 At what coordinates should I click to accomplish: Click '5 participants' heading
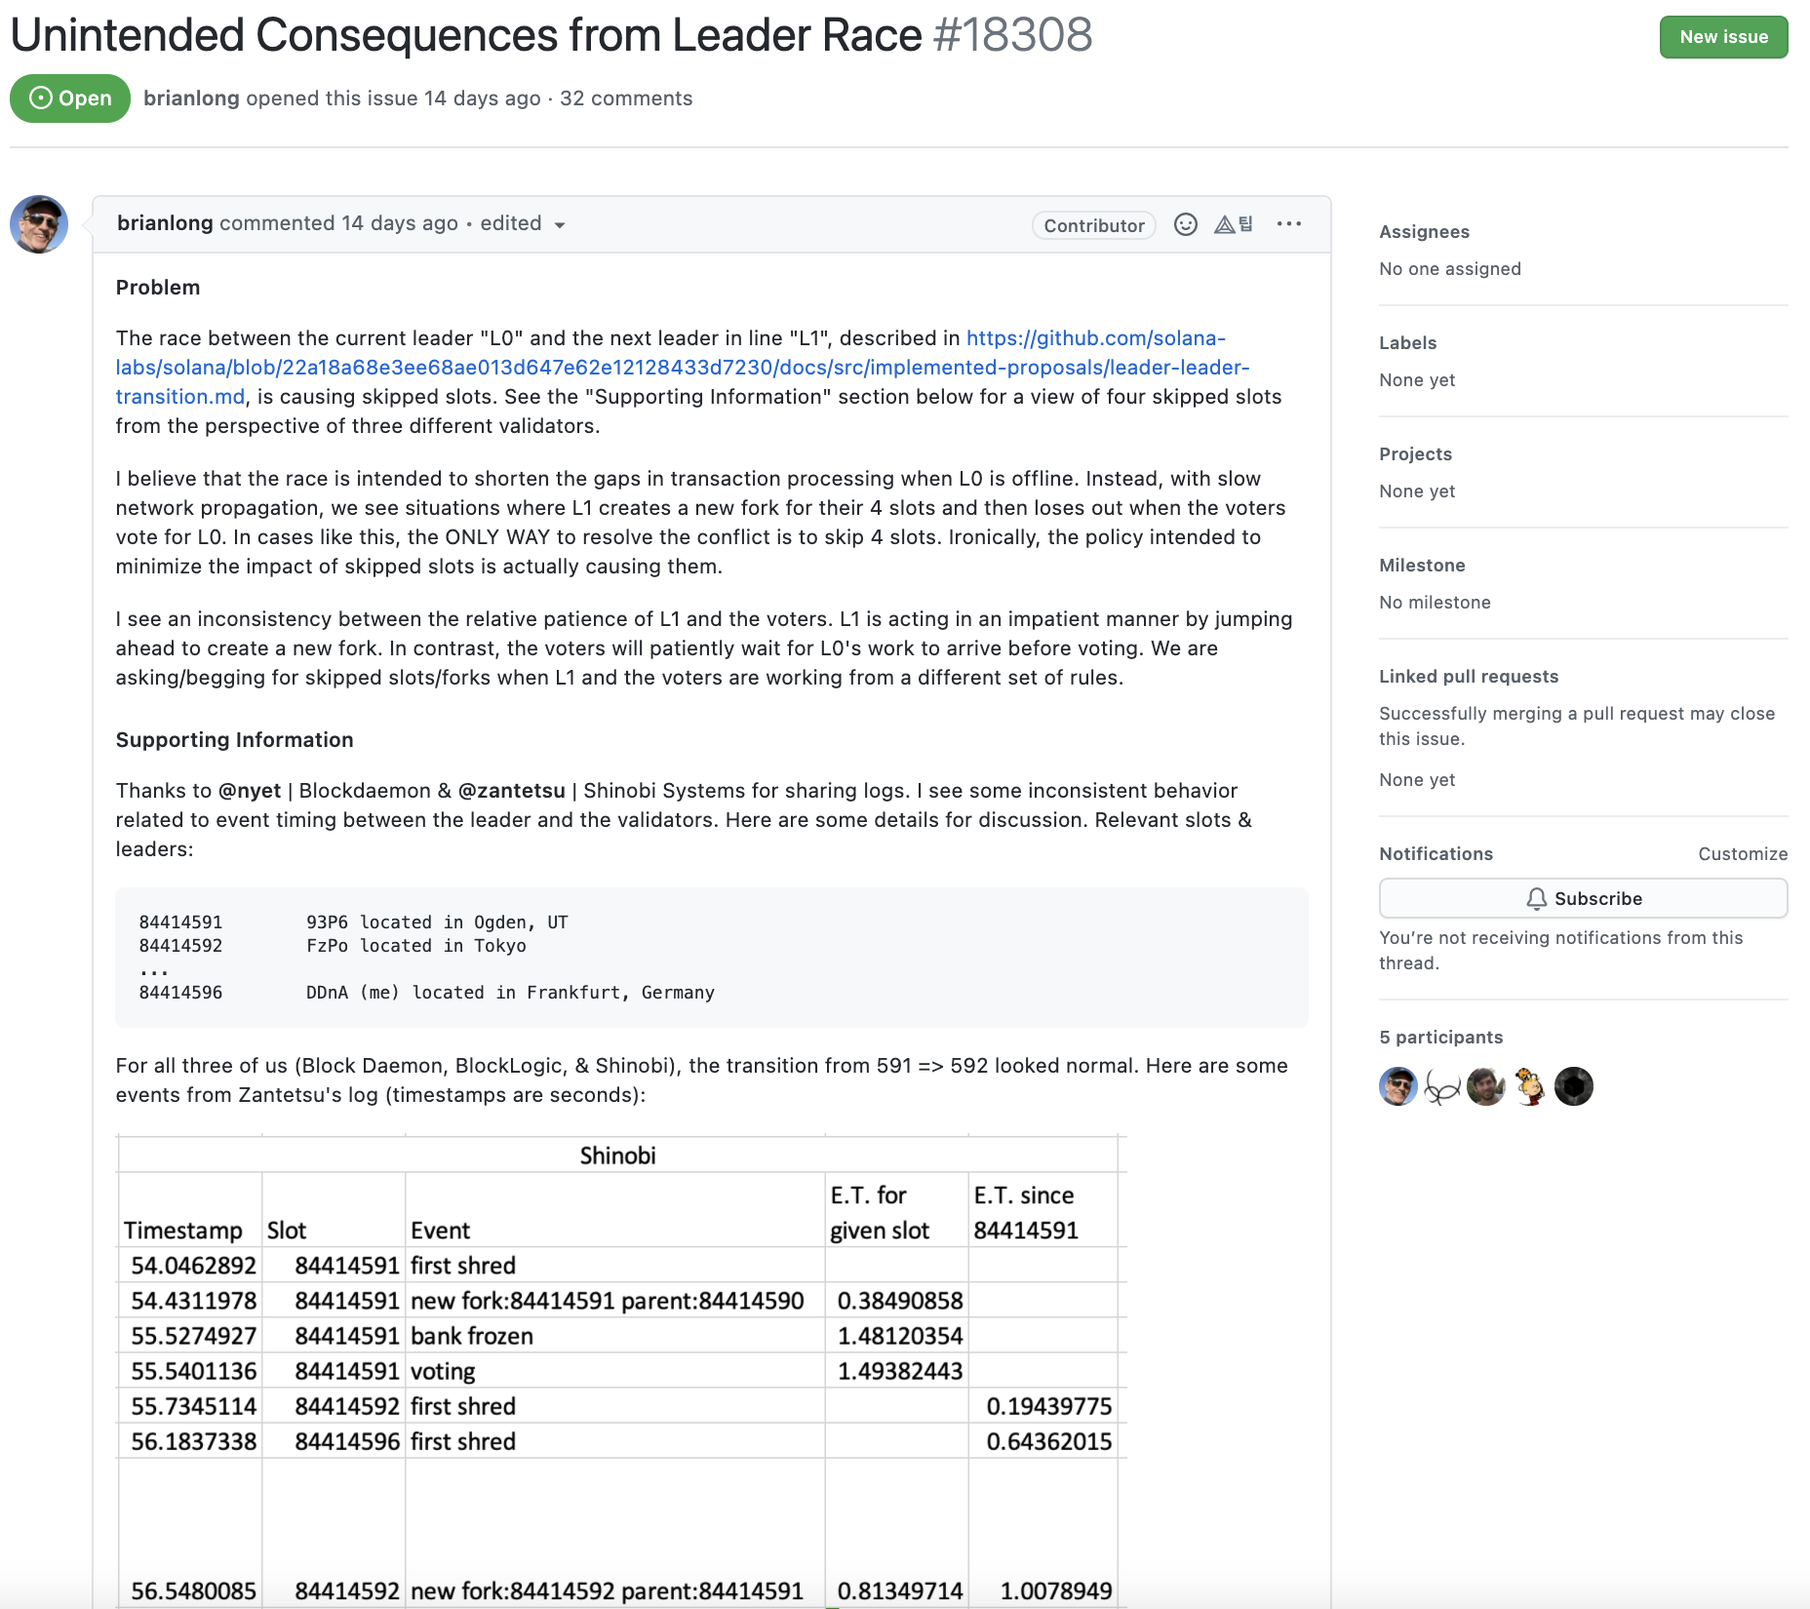pos(1441,1038)
